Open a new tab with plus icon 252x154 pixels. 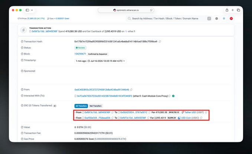pyautogui.click(x=233, y=10)
